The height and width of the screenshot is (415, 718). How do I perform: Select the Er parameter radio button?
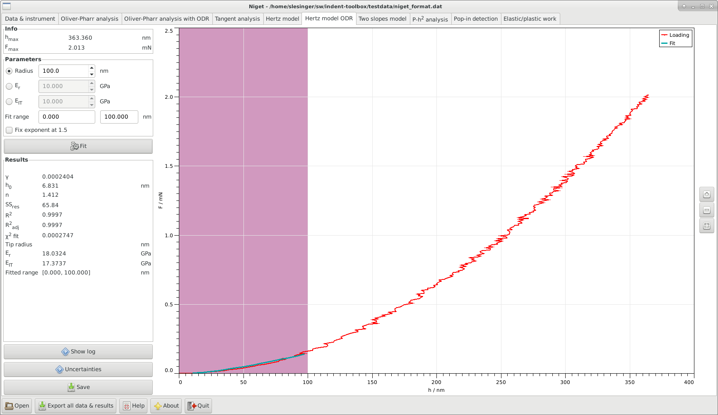[9, 86]
